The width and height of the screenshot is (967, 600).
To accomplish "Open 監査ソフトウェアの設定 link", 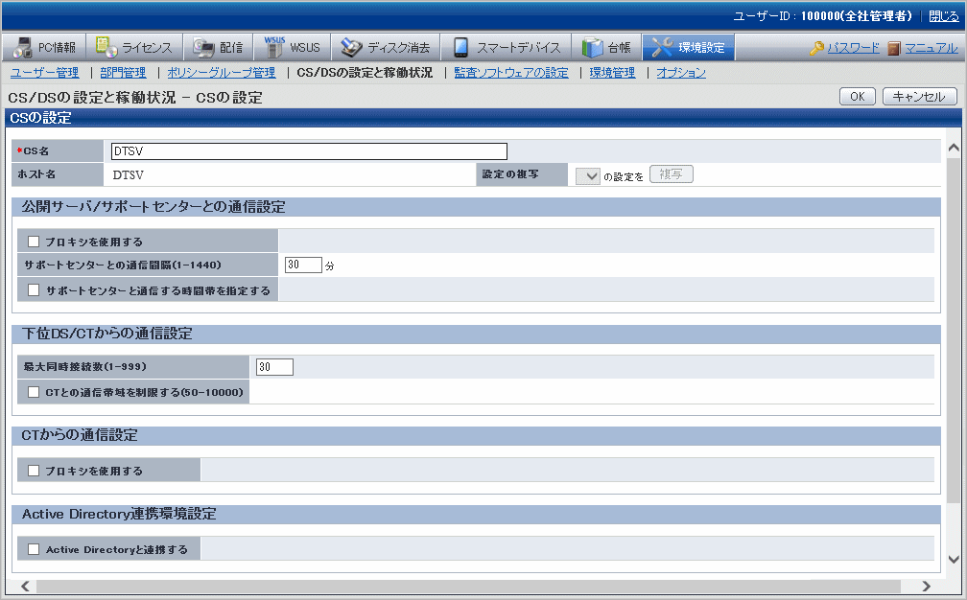I will (x=511, y=73).
